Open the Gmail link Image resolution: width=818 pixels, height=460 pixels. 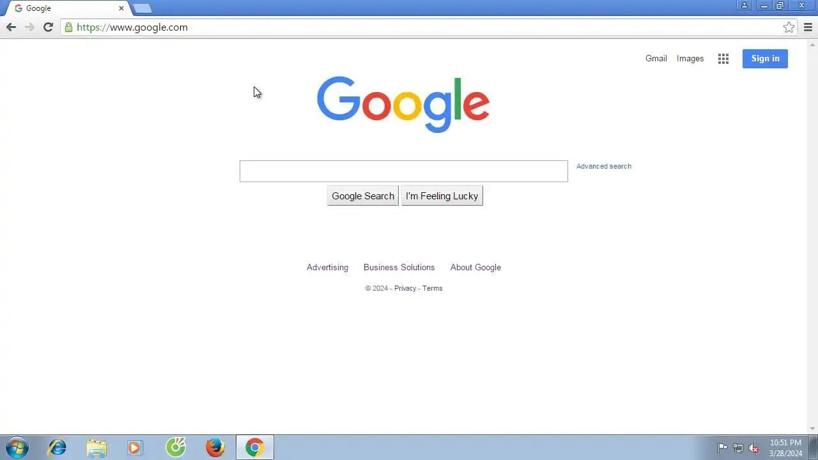click(656, 58)
